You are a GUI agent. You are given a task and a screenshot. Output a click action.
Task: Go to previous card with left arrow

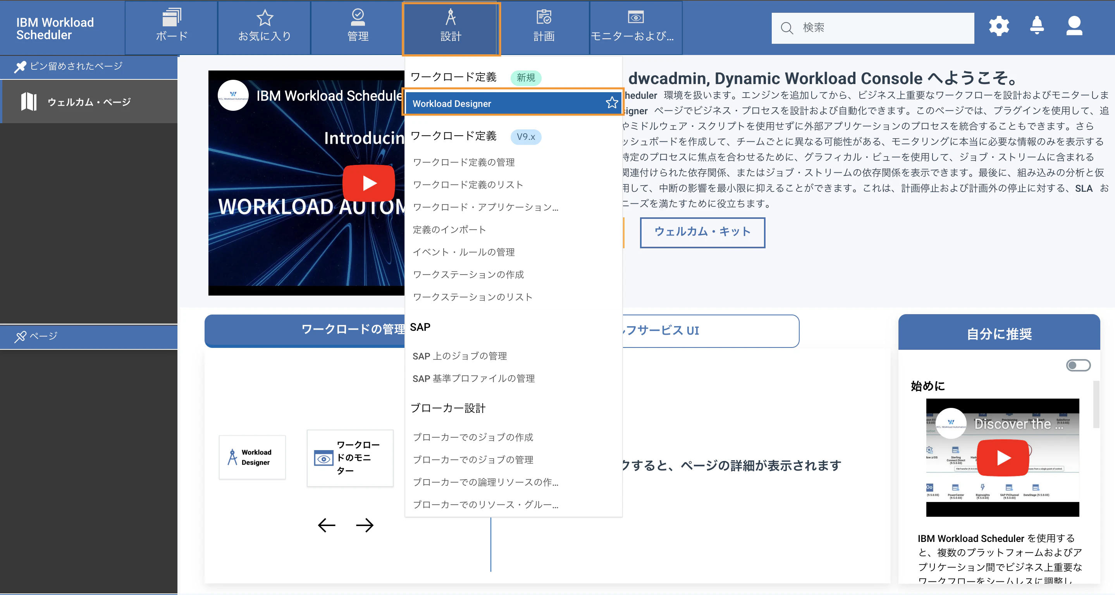click(326, 525)
